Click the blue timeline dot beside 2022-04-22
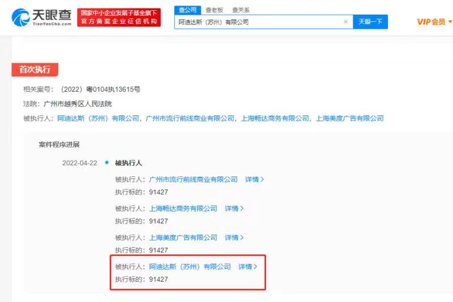This screenshot has width=453, height=302. 107,163
